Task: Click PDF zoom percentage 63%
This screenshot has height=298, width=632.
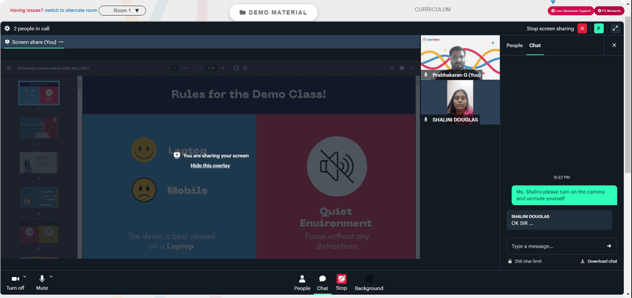Action: (x=211, y=68)
